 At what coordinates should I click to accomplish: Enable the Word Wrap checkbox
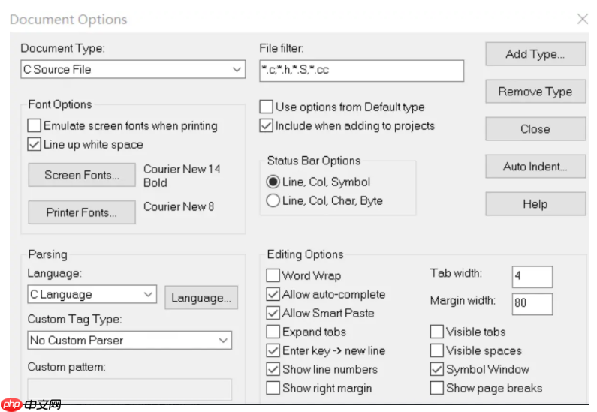[273, 276]
